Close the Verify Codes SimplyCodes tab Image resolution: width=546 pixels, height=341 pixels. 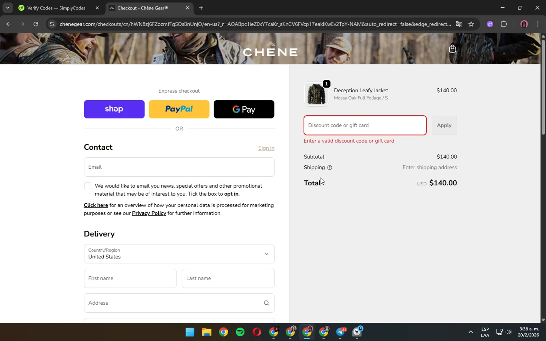point(97,8)
